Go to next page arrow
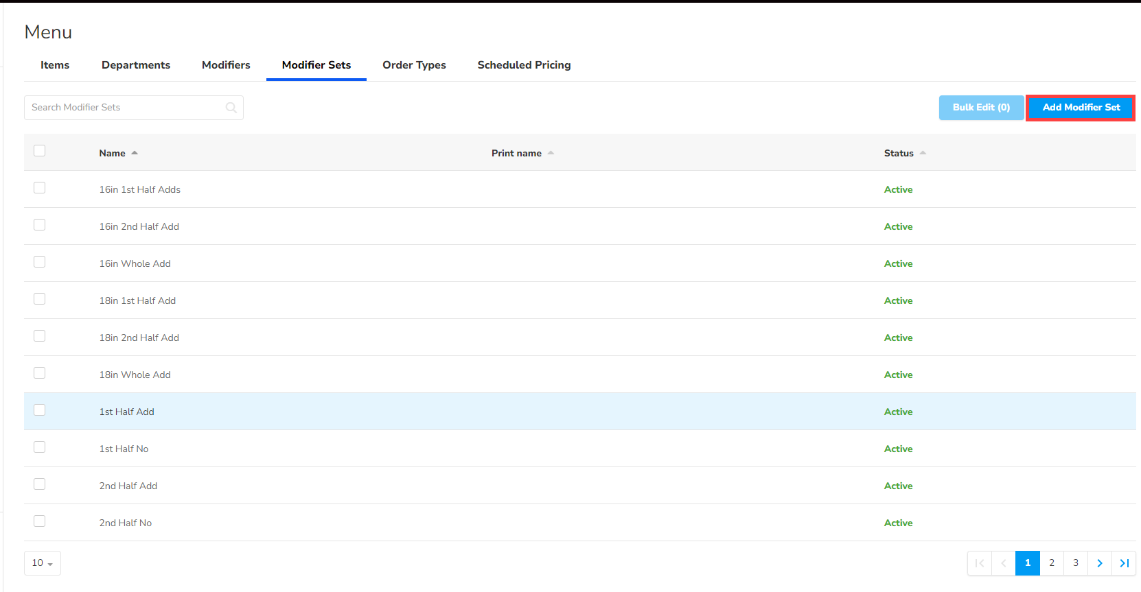1141x592 pixels. [1100, 563]
